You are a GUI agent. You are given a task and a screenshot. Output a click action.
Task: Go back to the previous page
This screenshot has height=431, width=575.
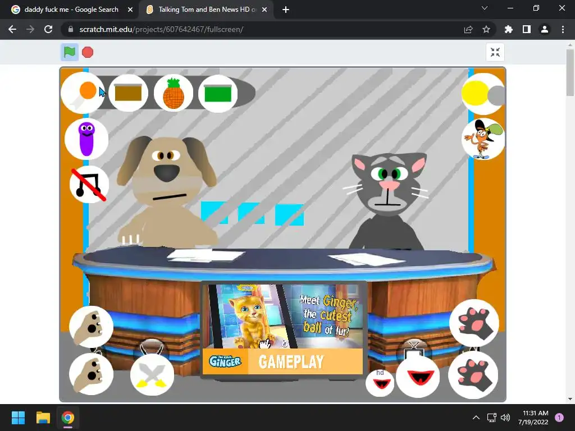[12, 29]
